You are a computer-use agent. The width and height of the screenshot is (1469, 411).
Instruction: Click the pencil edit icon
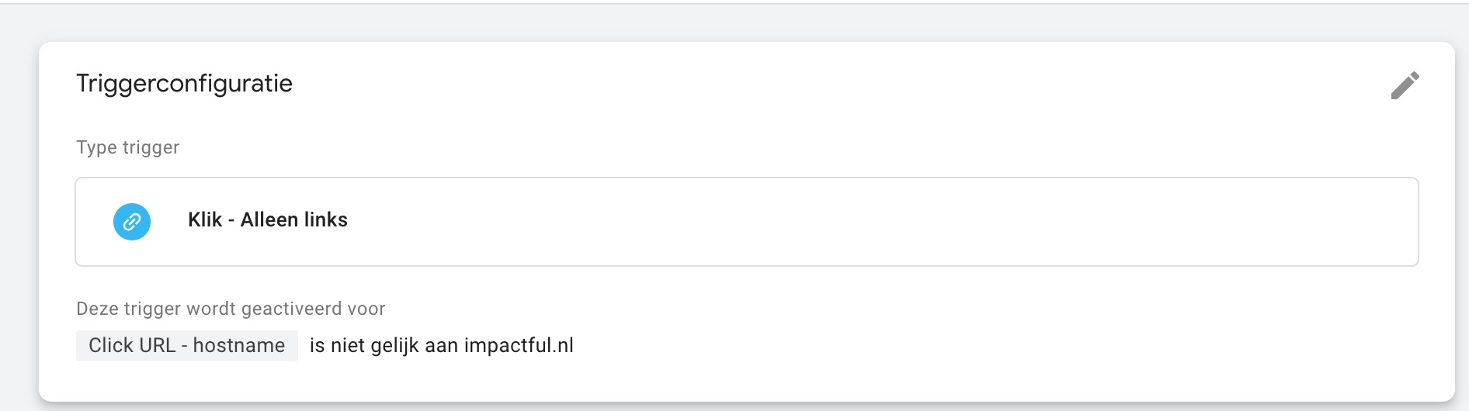(x=1405, y=85)
